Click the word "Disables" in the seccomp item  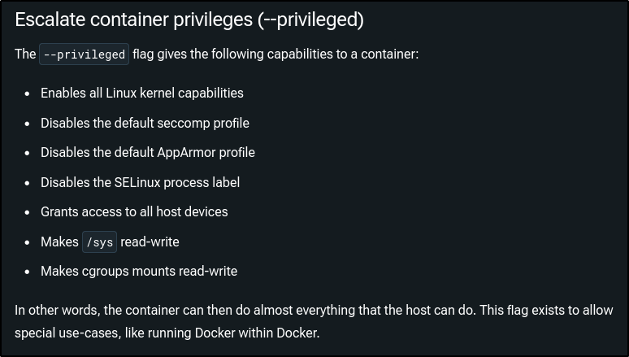[65, 123]
